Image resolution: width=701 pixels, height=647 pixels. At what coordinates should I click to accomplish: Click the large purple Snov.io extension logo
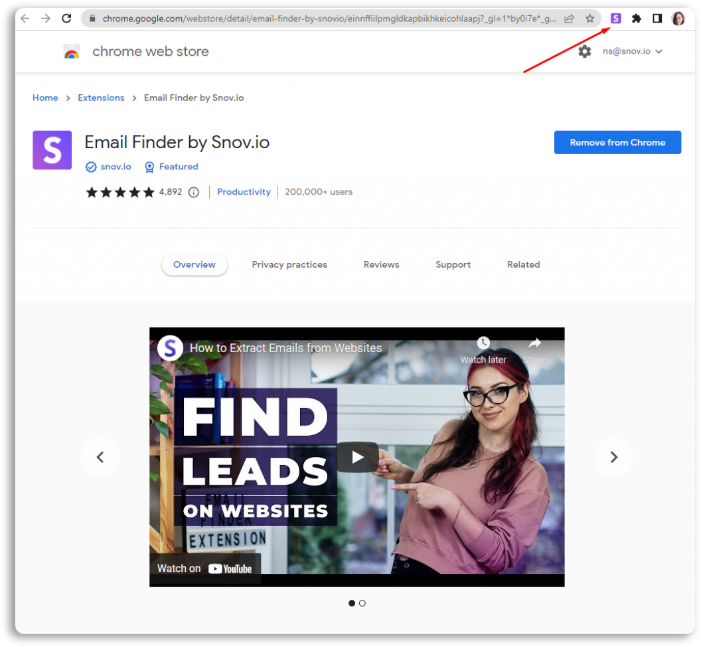point(52,150)
